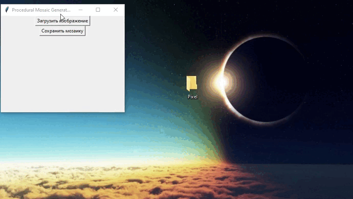
Task: Close the Procedural Mosaic Generator window
Action: click(x=116, y=10)
